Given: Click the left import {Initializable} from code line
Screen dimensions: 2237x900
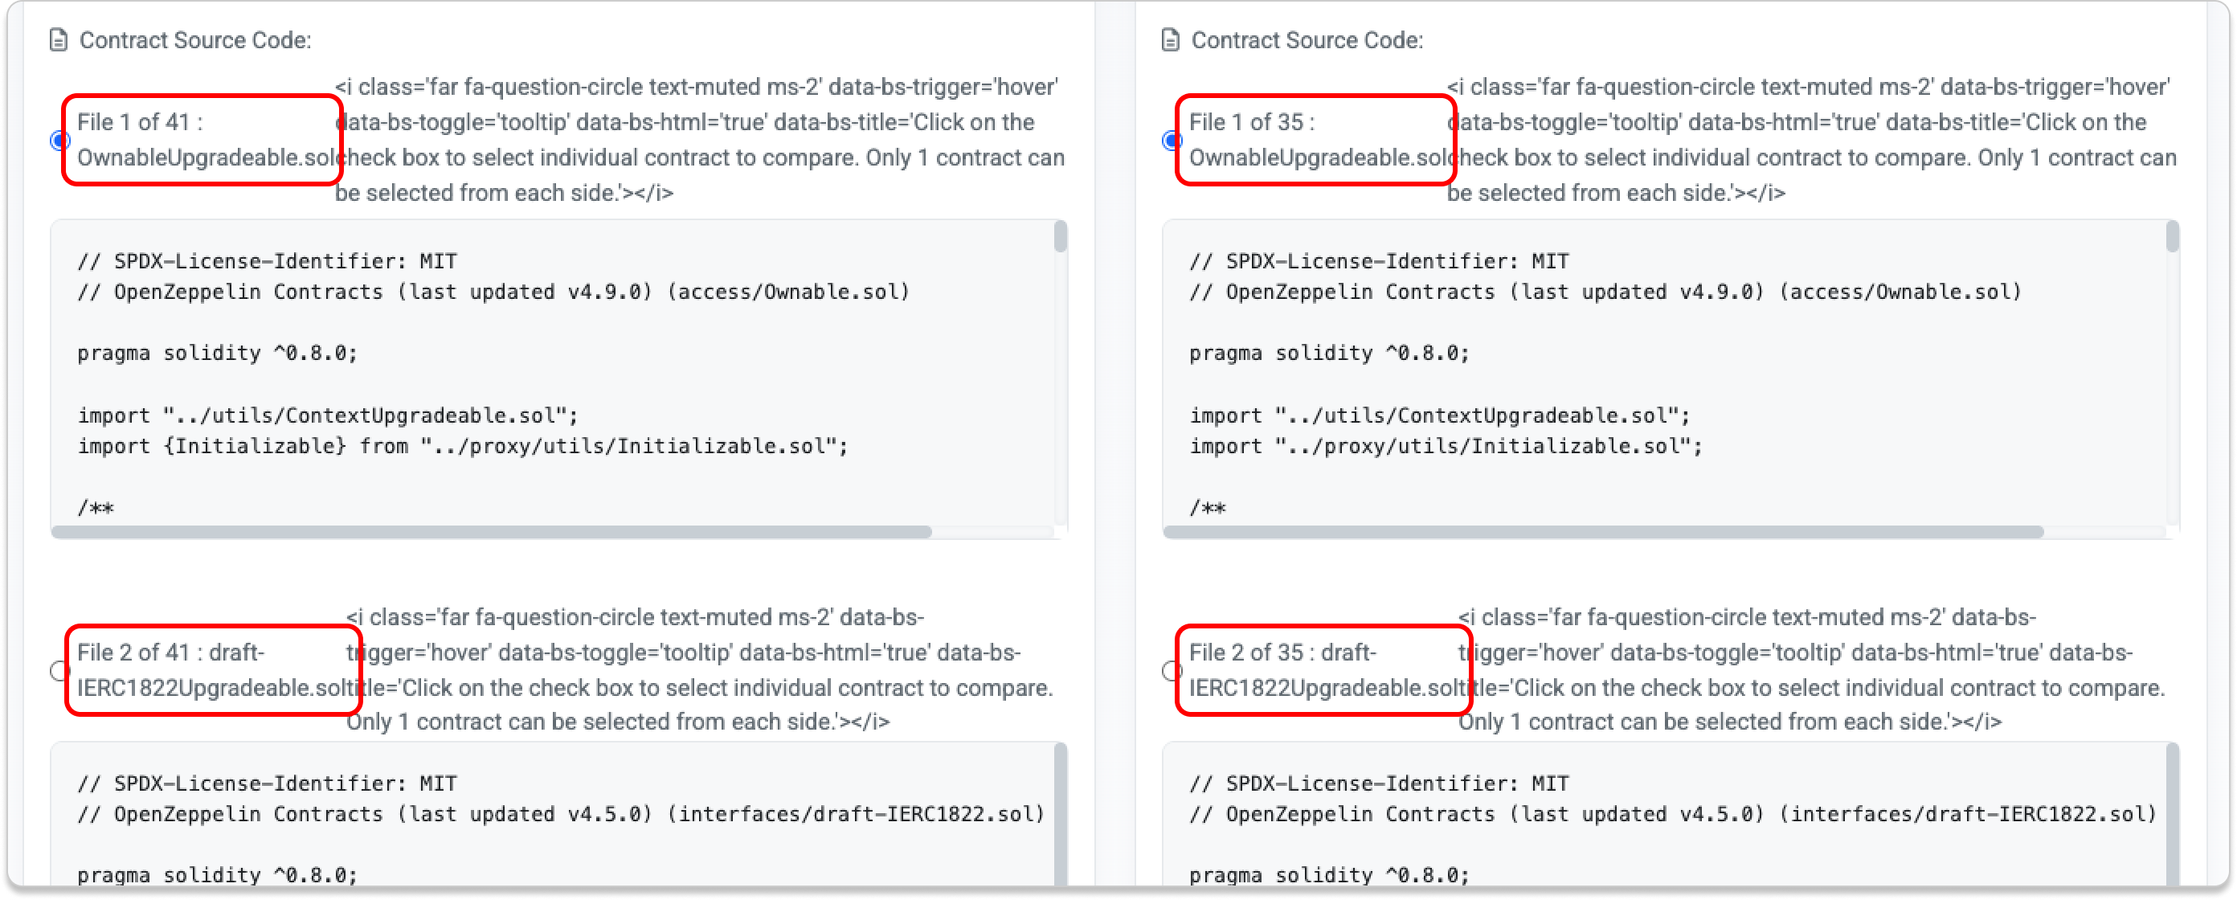Looking at the screenshot, I should tap(462, 447).
